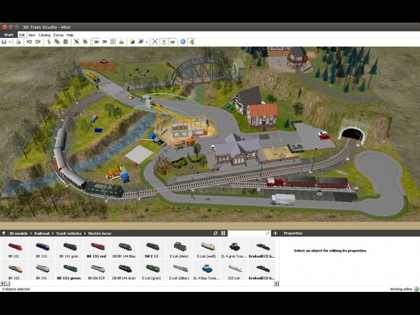
Task: Open the save dropdown arrow
Action: tap(9, 41)
